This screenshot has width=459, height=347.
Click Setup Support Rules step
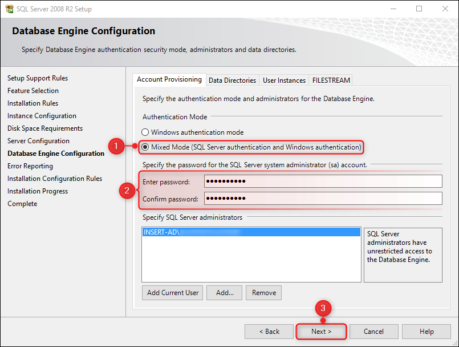pos(38,78)
